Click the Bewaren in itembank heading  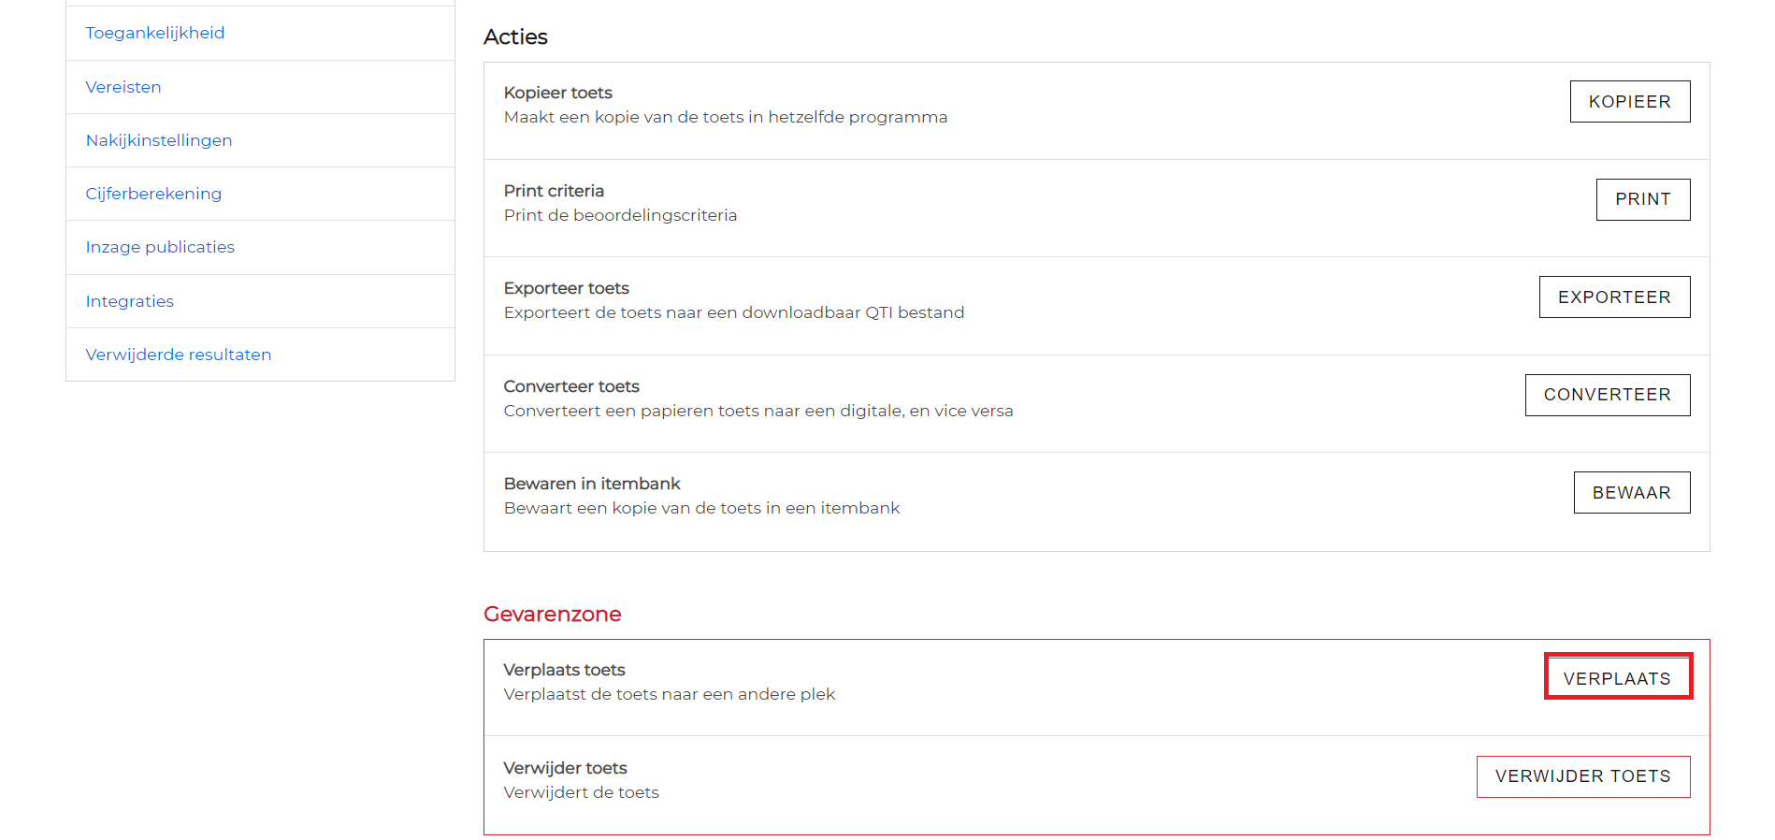pos(592,484)
